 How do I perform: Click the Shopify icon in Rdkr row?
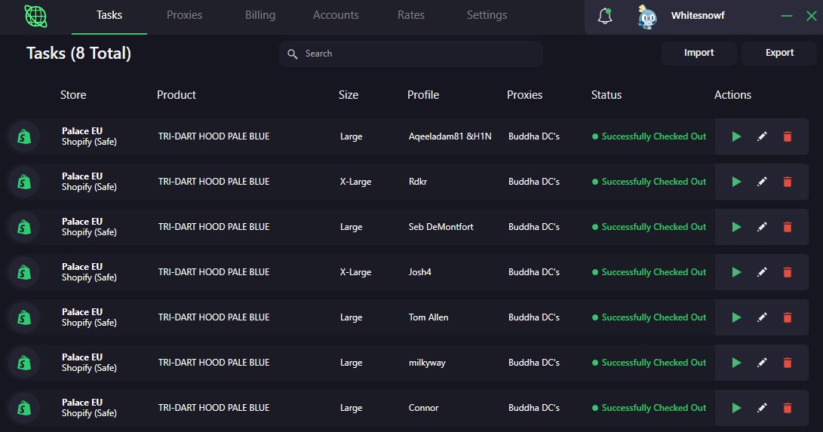point(24,182)
